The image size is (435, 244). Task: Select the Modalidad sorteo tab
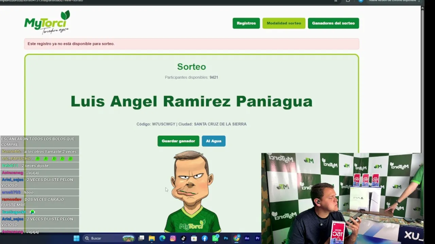[284, 23]
